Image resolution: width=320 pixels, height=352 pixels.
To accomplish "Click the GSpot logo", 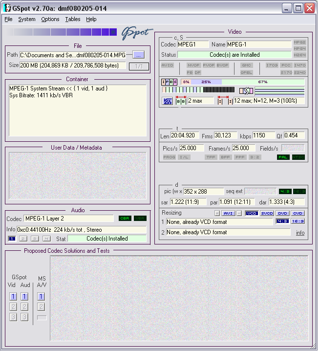I will pyautogui.click(x=137, y=33).
